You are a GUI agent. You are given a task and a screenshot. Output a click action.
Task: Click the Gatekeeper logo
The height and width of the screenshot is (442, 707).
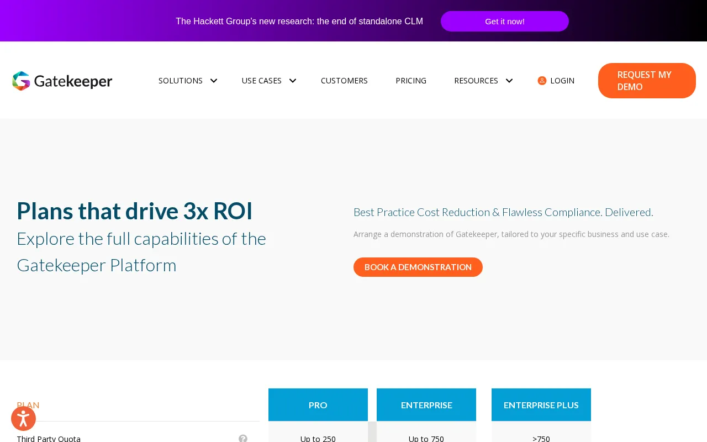(62, 81)
